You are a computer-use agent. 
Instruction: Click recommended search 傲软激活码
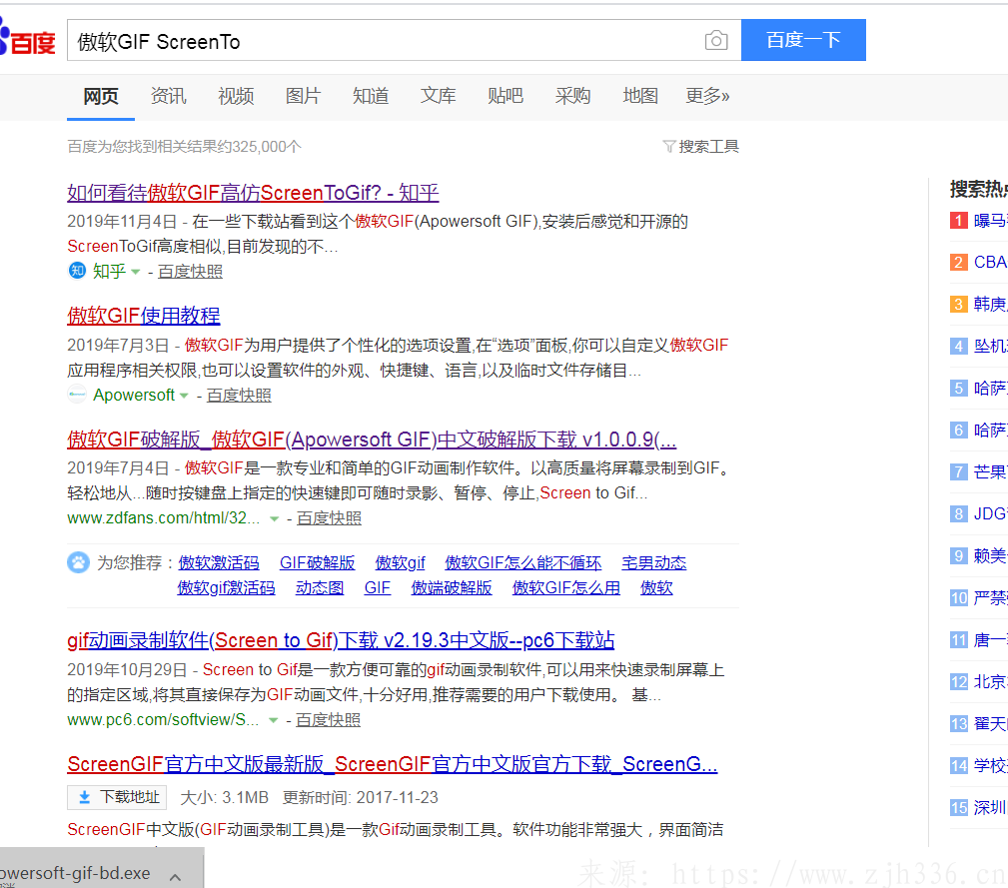click(x=219, y=563)
